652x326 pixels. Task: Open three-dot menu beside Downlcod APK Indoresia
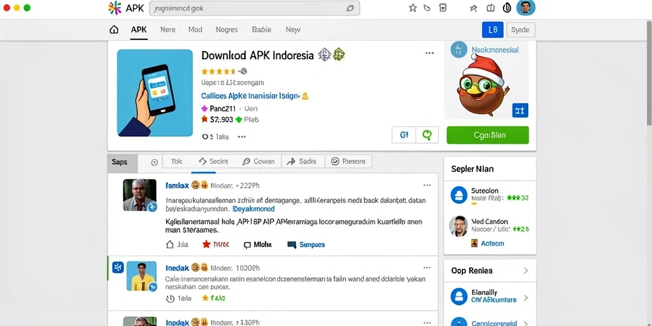point(430,53)
